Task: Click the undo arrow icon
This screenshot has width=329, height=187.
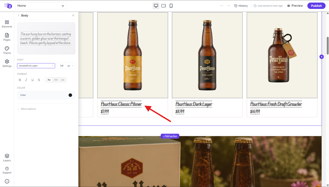Action: [222, 6]
